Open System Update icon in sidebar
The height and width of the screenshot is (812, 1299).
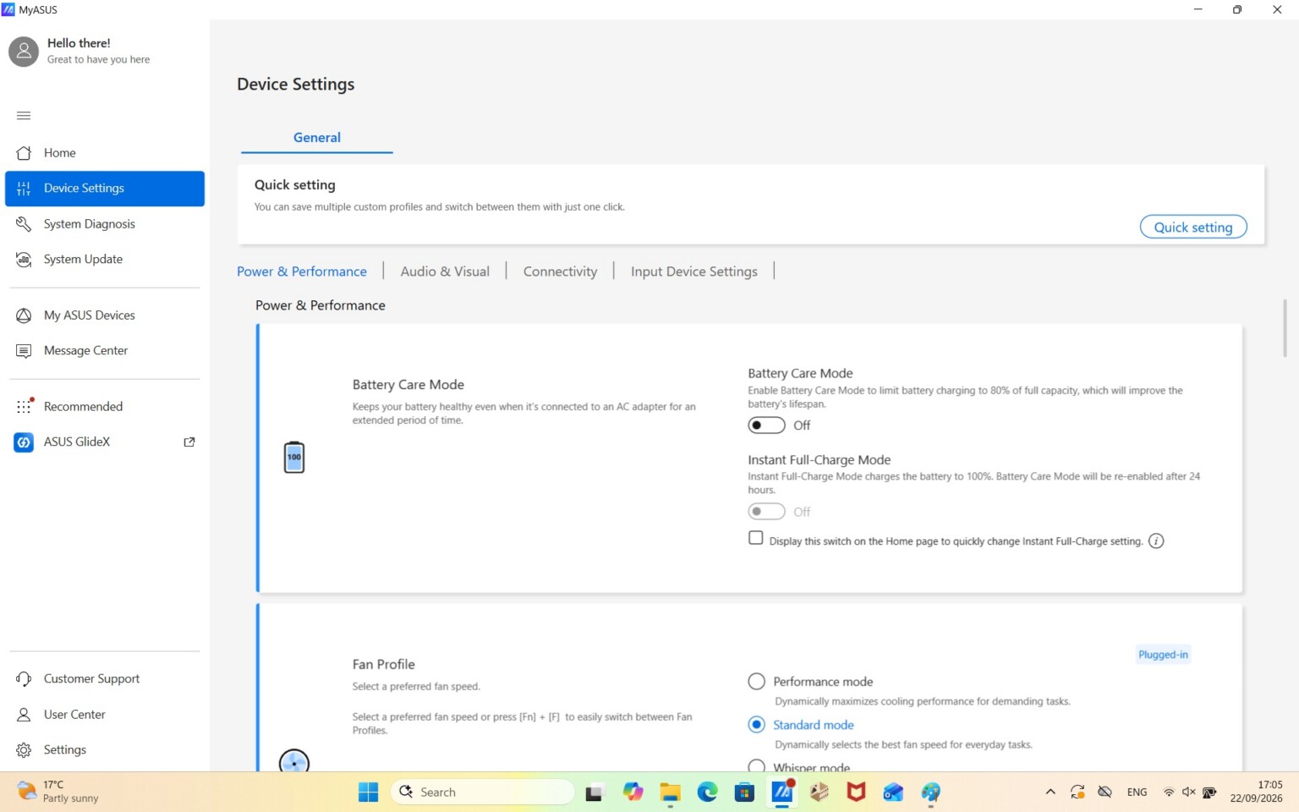coord(24,260)
